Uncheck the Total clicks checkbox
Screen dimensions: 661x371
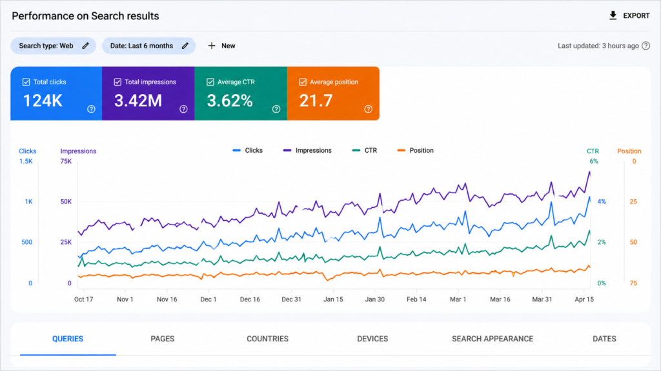26,82
